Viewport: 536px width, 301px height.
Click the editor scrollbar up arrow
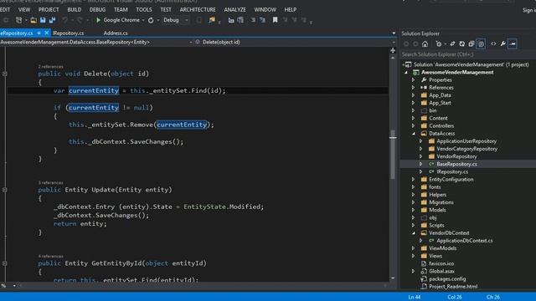click(393, 58)
